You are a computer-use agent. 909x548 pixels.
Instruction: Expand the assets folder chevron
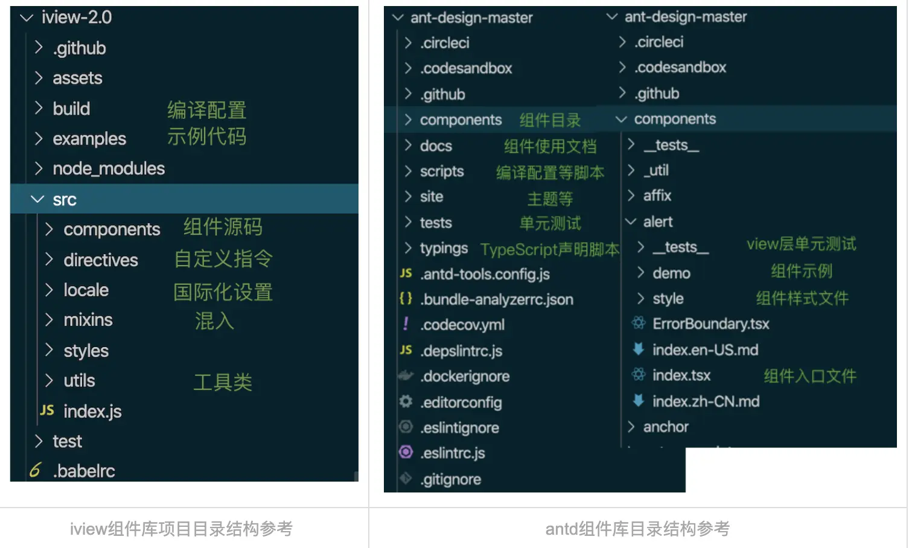click(x=39, y=78)
